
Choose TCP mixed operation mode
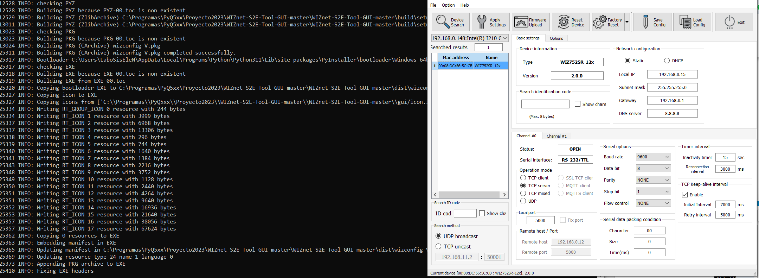pyautogui.click(x=523, y=193)
